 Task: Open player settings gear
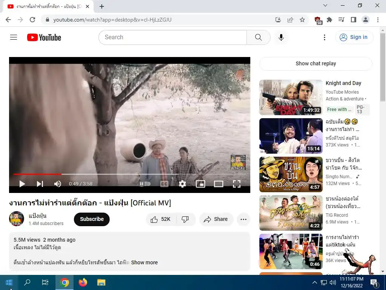point(182,184)
